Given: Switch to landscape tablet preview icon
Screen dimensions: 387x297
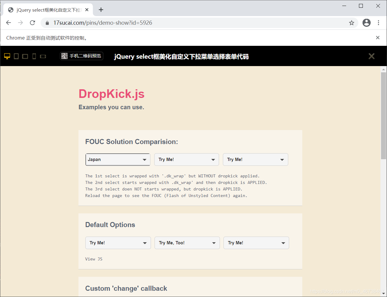Looking at the screenshot, I should 25,56.
